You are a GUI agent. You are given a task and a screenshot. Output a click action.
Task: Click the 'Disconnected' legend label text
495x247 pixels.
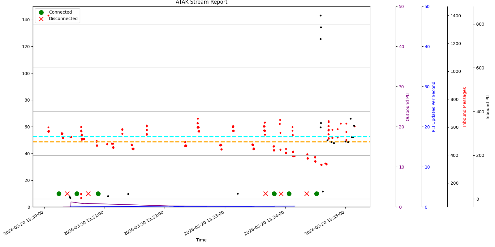coord(63,19)
